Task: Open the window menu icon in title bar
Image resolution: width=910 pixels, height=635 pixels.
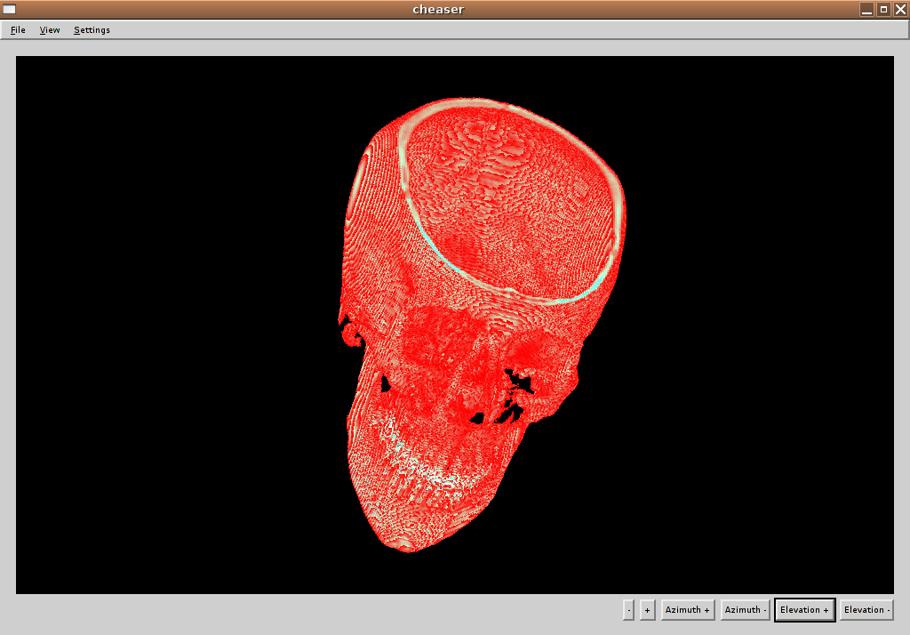Action: click(10, 9)
